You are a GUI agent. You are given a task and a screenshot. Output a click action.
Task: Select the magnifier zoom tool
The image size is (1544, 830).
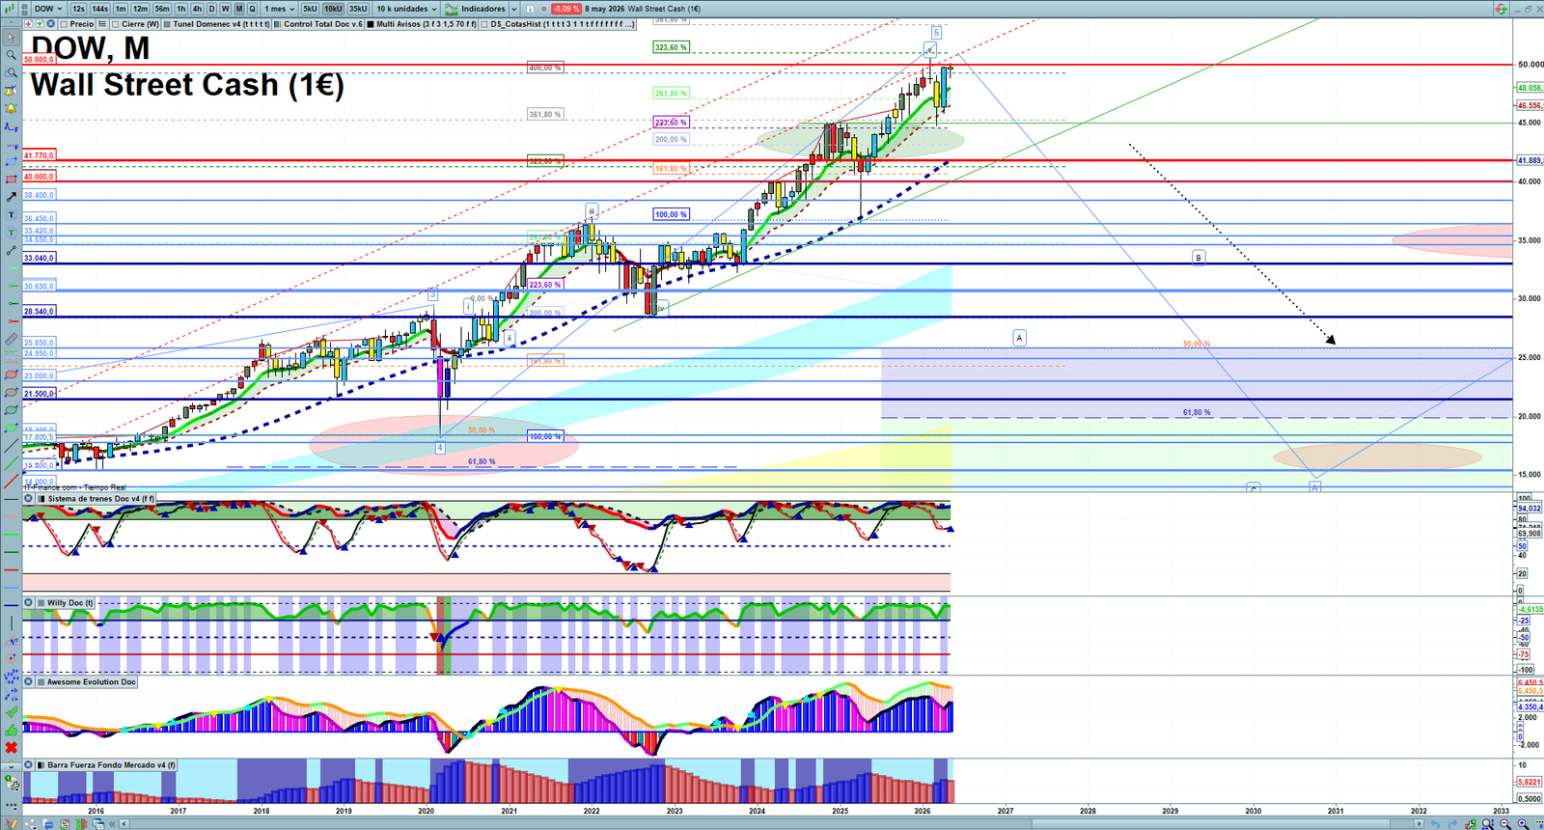pyautogui.click(x=12, y=55)
